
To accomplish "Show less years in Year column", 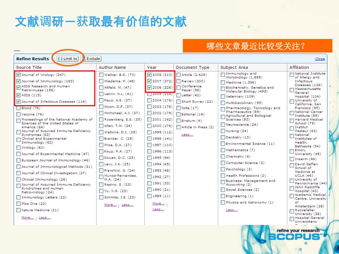I will (158, 209).
